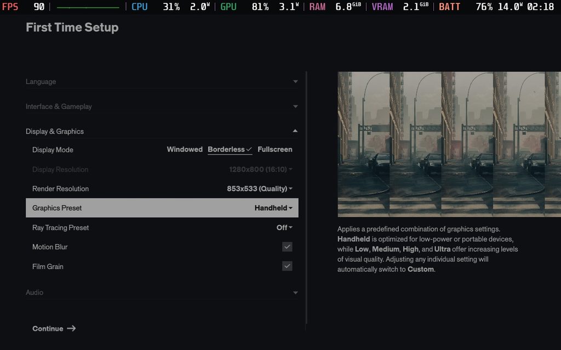The image size is (561, 350).
Task: Click the GPU usage readout
Action: click(259, 7)
